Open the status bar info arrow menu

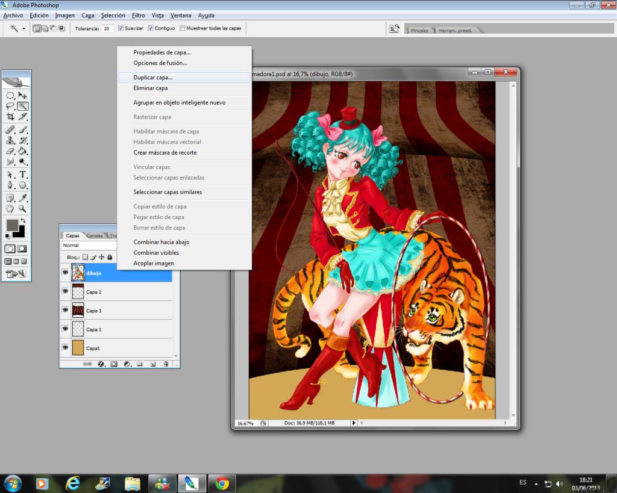tap(354, 423)
